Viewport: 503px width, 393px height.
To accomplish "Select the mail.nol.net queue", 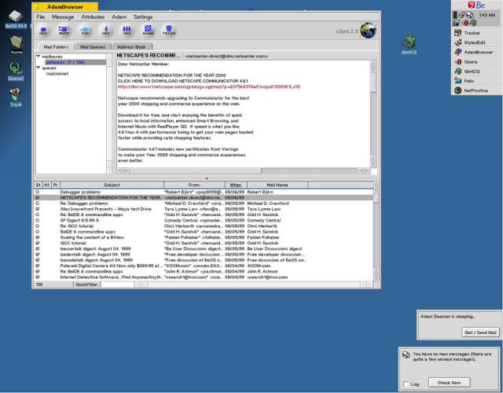I will (x=57, y=73).
